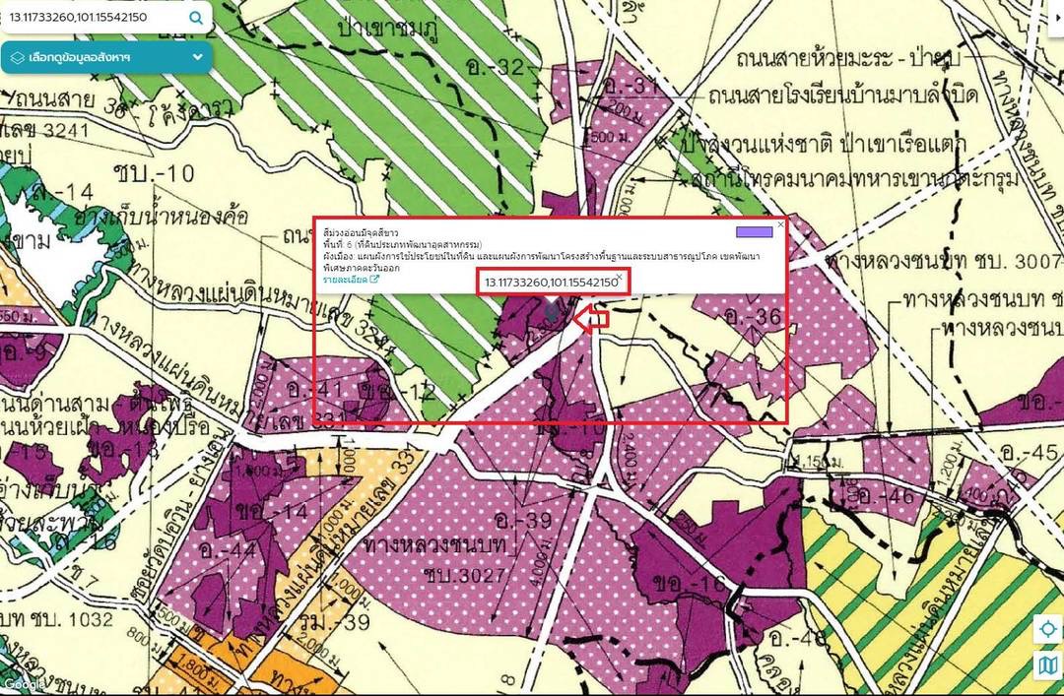Click the 13.11733260,101.15542150 tooltip text
This screenshot has width=1064, height=696.
coord(550,283)
